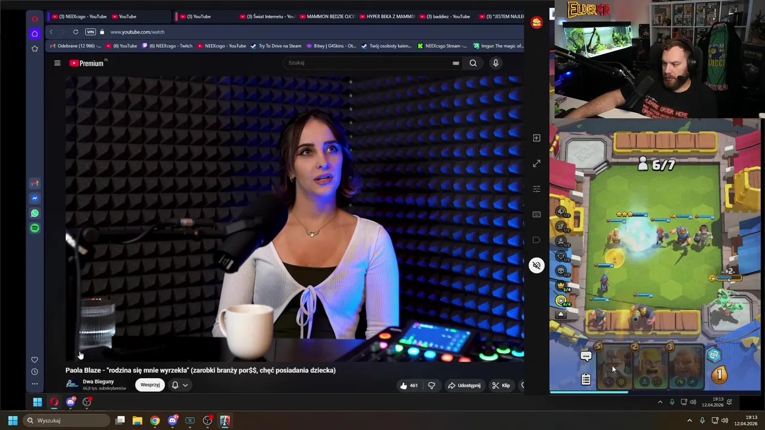Screen dimensions: 765x430
Task: Open the Opera start page home icon
Action: (x=35, y=33)
